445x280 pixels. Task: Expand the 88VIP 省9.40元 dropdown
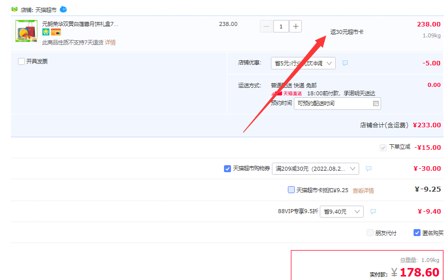click(x=342, y=212)
